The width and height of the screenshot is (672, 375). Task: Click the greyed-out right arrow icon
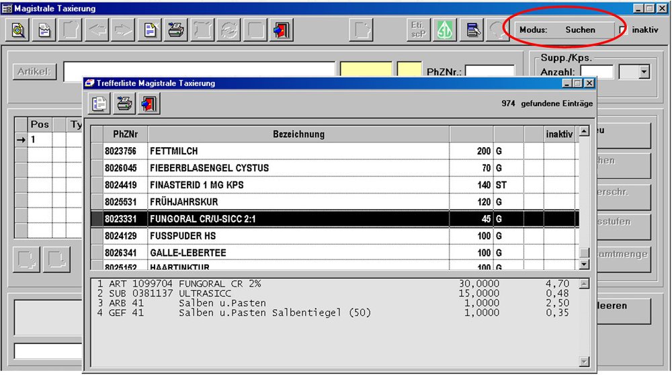[x=123, y=30]
